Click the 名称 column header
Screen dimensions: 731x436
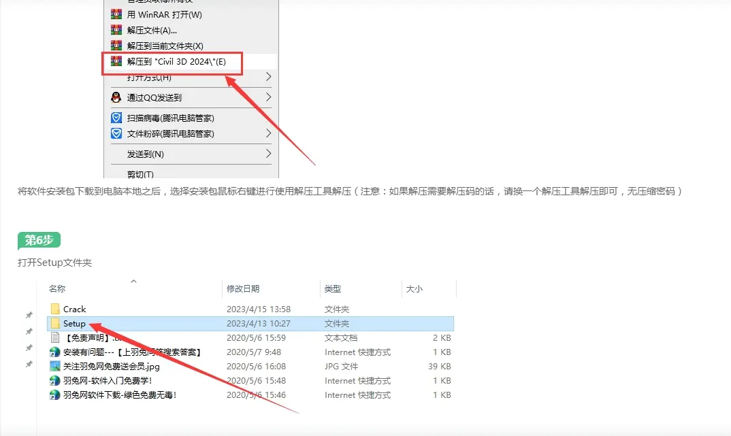click(x=57, y=289)
